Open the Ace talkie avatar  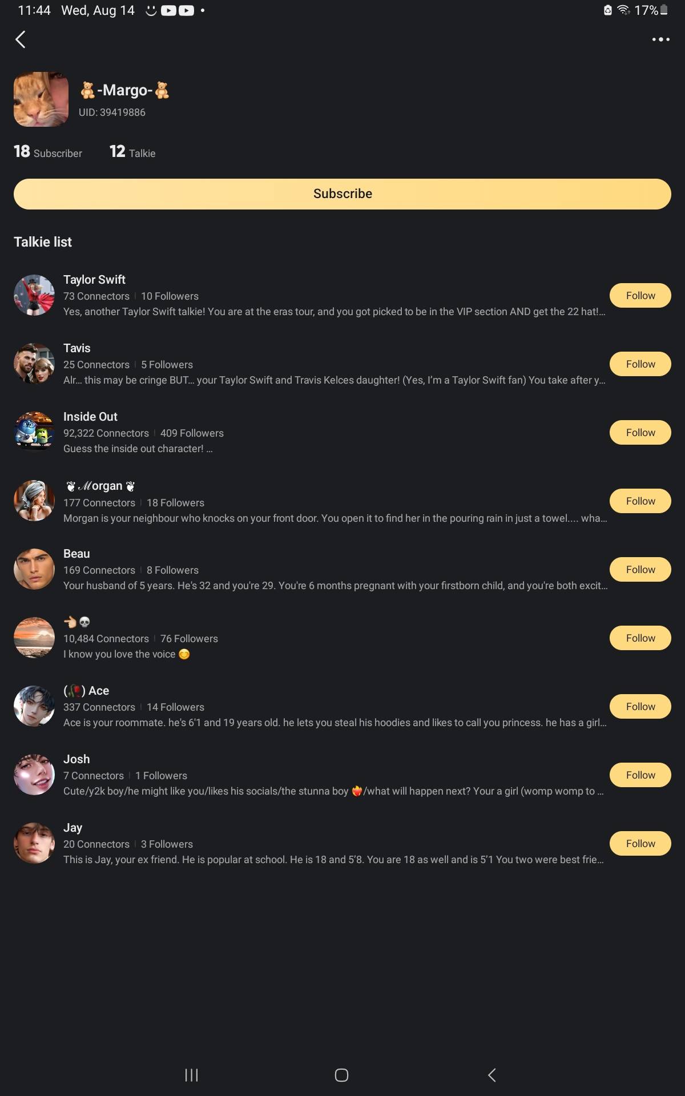(34, 706)
